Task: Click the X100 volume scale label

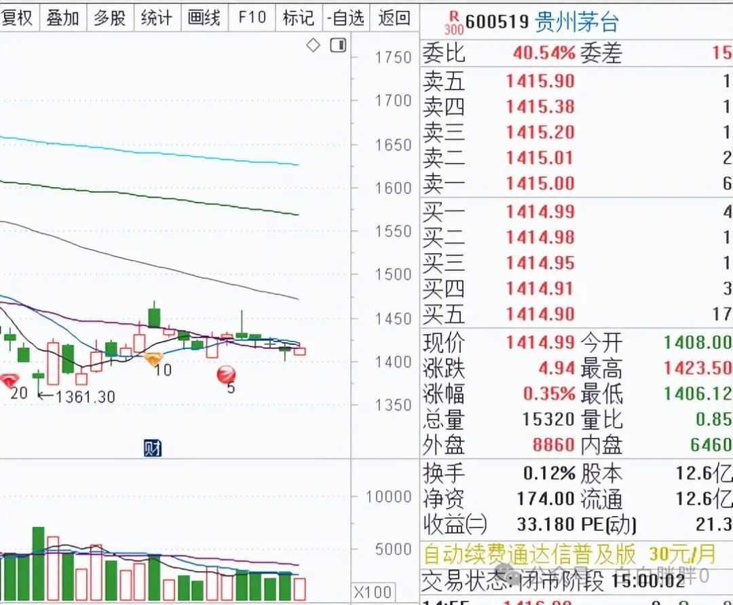Action: 373,592
